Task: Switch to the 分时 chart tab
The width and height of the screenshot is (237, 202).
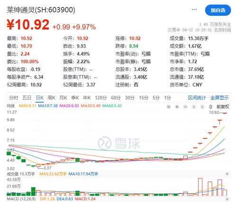Action: [x=14, y=98]
